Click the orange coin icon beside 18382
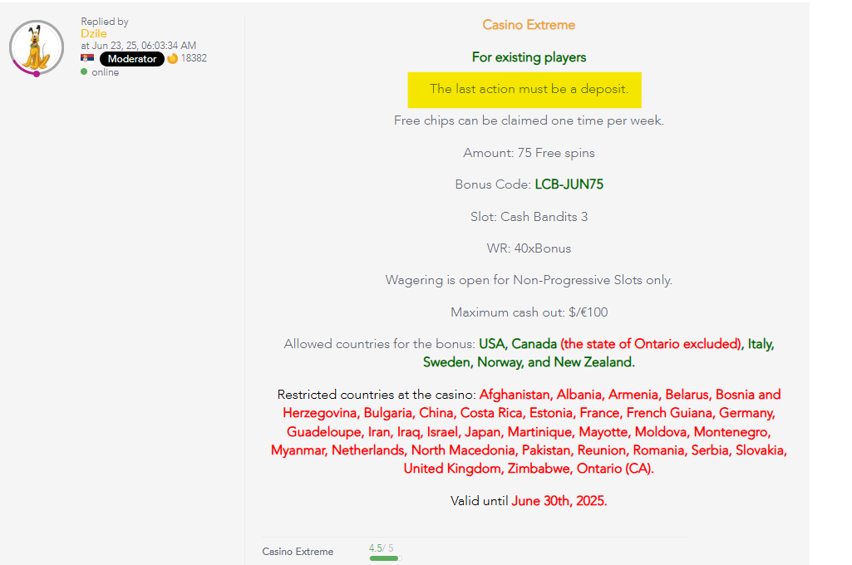The width and height of the screenshot is (852, 565). [172, 58]
